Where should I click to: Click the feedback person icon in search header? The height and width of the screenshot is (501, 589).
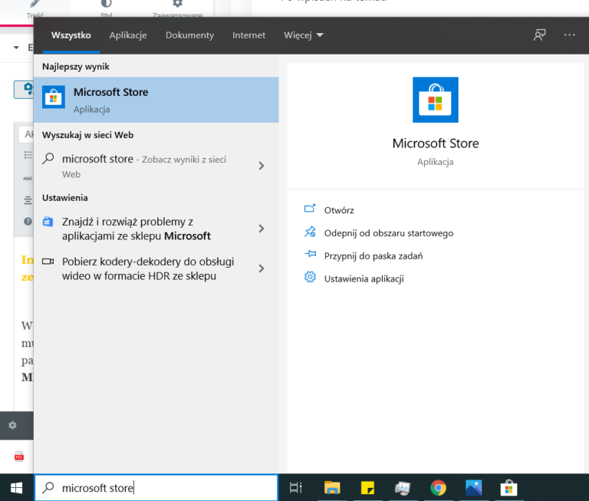(x=540, y=35)
